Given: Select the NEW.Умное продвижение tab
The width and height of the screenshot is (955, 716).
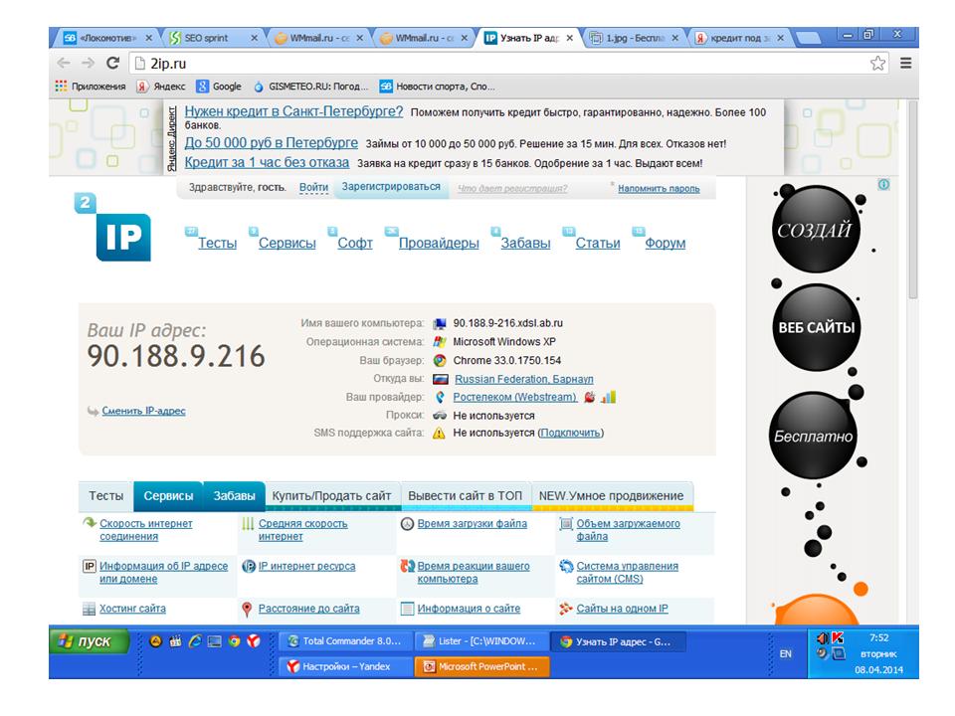Looking at the screenshot, I should pos(612,495).
